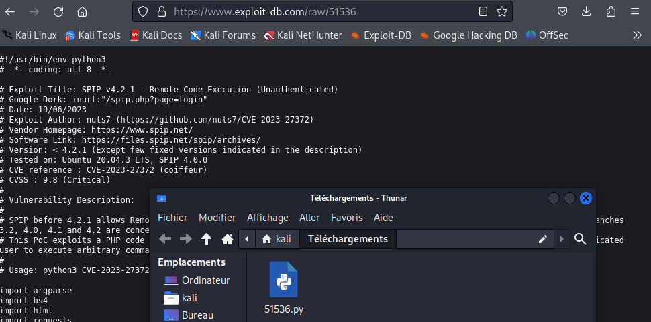The height and width of the screenshot is (322, 651).
Task: Click the Google Dork comment line
Action: point(103,100)
